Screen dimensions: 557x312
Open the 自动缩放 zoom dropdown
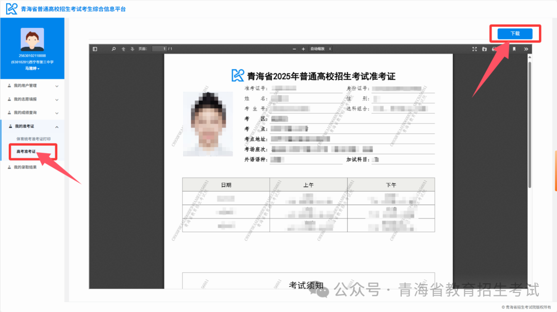point(320,49)
